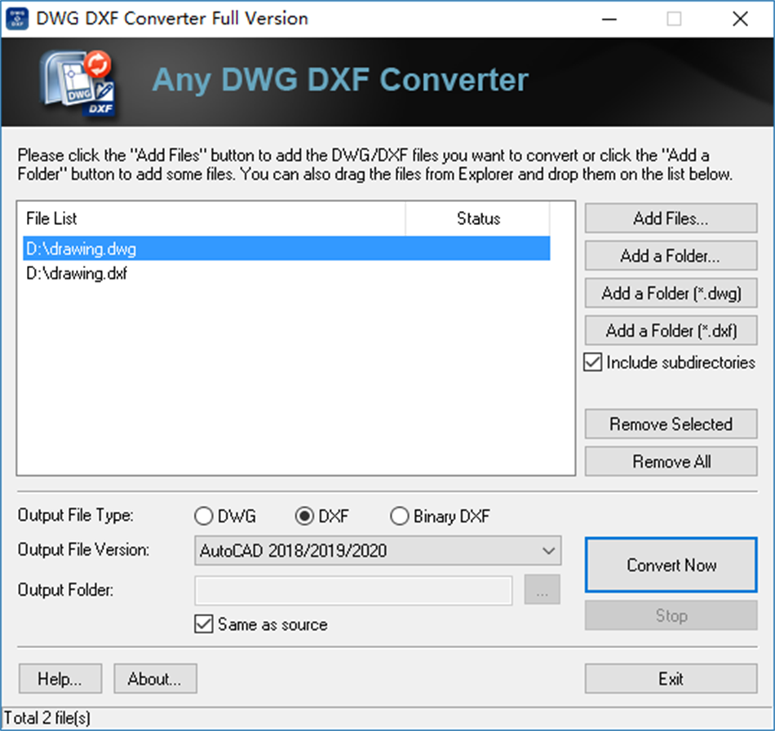Minimize the DWG DXF Converter window
Screen dimensions: 775x731
pos(609,19)
